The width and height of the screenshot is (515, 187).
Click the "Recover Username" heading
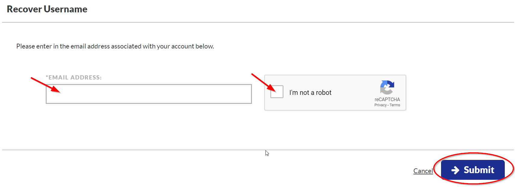pos(47,9)
